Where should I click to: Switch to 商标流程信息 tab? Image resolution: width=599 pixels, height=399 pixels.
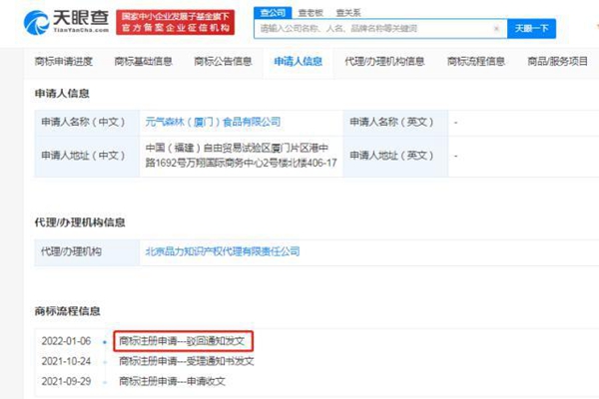pyautogui.click(x=476, y=61)
